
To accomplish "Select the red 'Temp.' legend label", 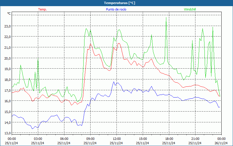I will tap(43, 9).
